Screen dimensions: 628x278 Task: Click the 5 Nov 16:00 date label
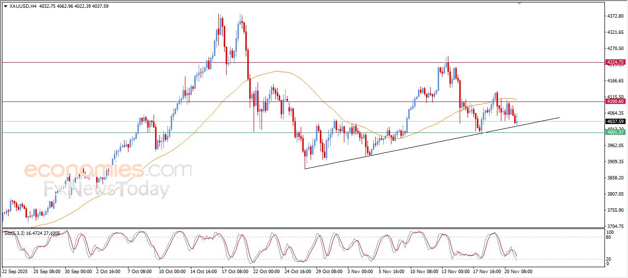[392, 271]
